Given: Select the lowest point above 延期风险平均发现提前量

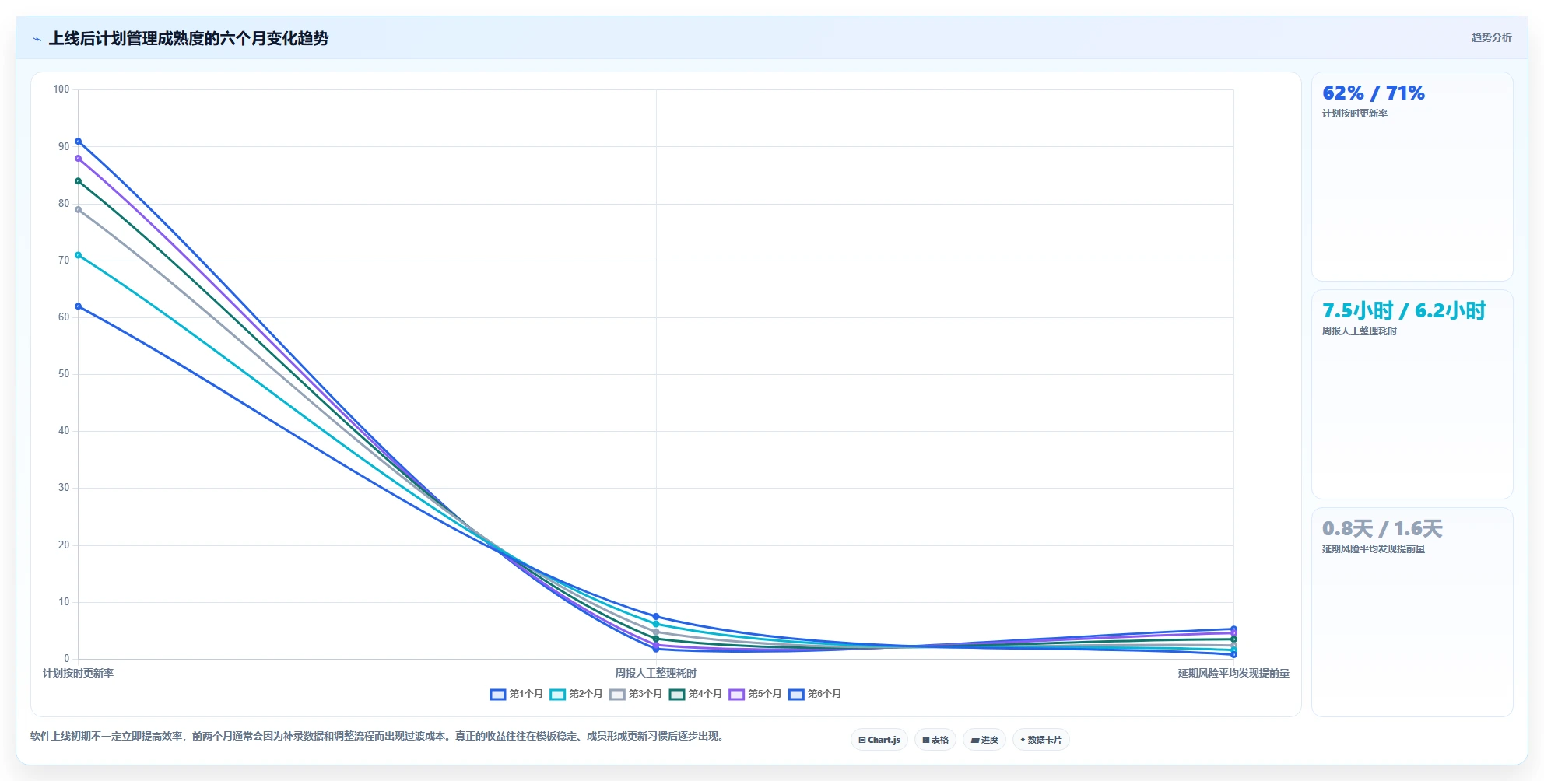Looking at the screenshot, I should coord(1233,654).
